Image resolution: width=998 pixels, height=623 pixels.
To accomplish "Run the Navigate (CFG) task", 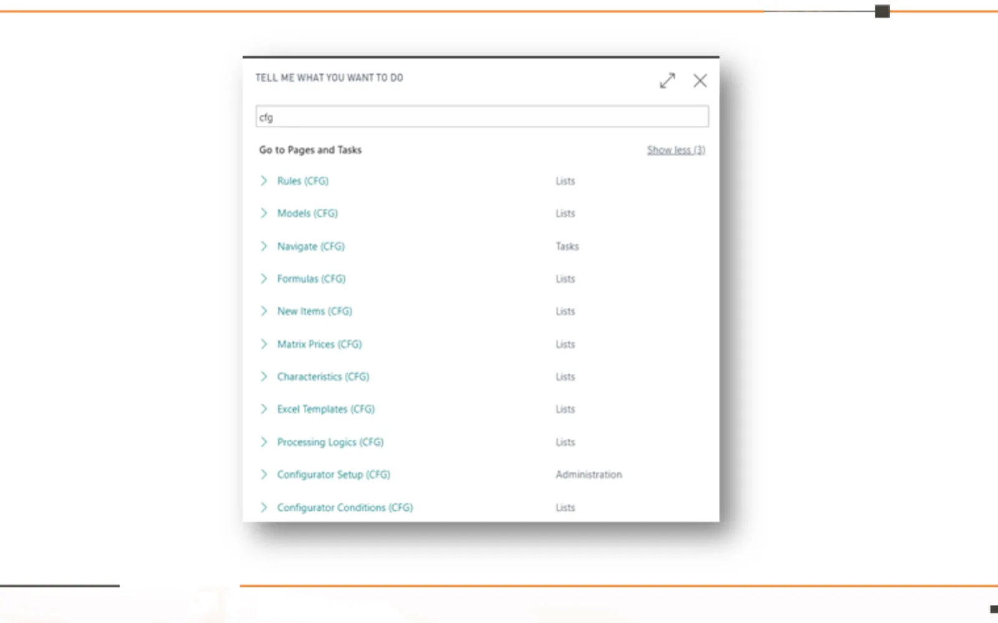I will [311, 246].
